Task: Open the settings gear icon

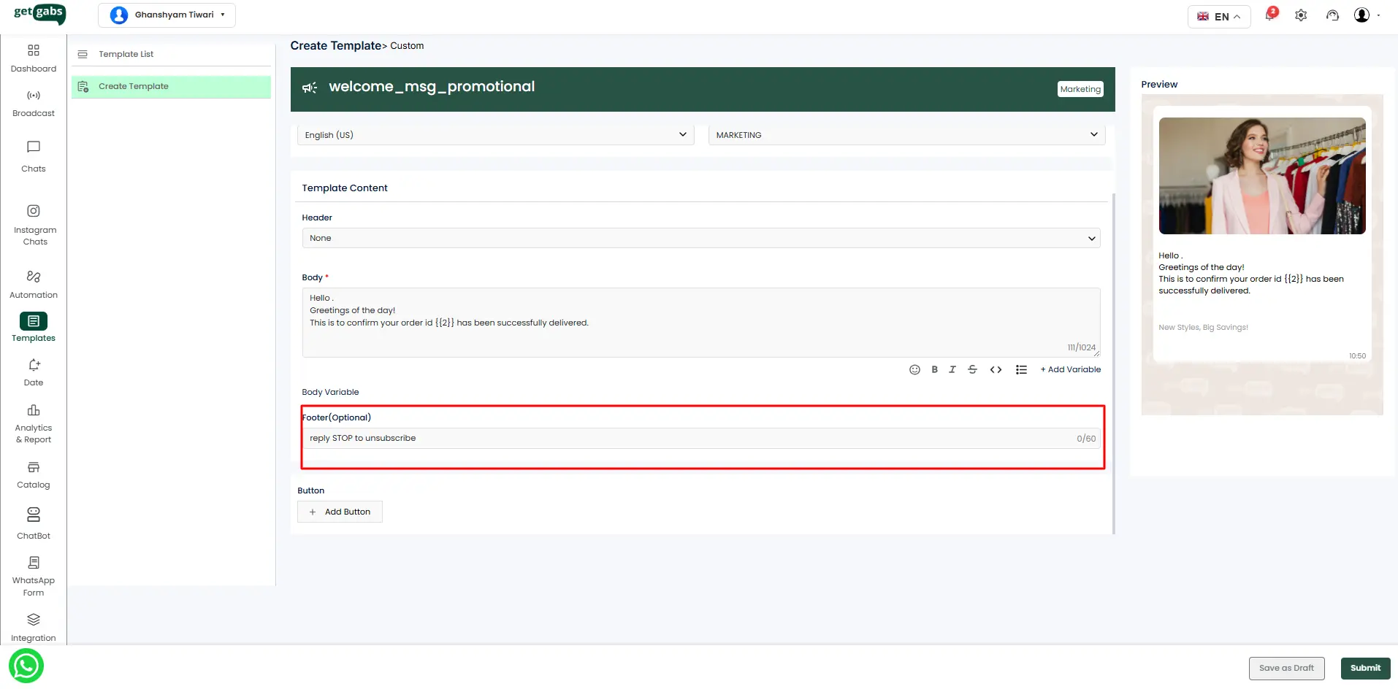Action: click(x=1301, y=15)
